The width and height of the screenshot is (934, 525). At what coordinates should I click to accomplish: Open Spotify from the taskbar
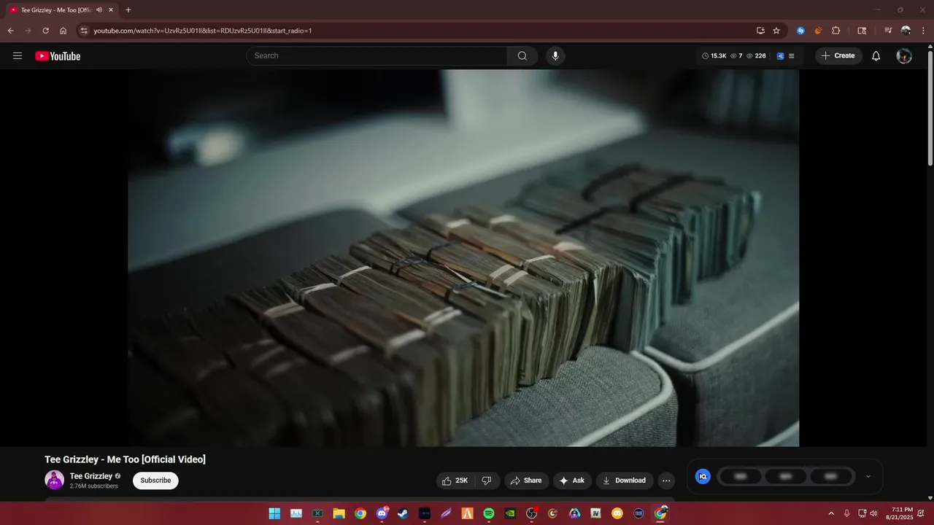(x=489, y=513)
